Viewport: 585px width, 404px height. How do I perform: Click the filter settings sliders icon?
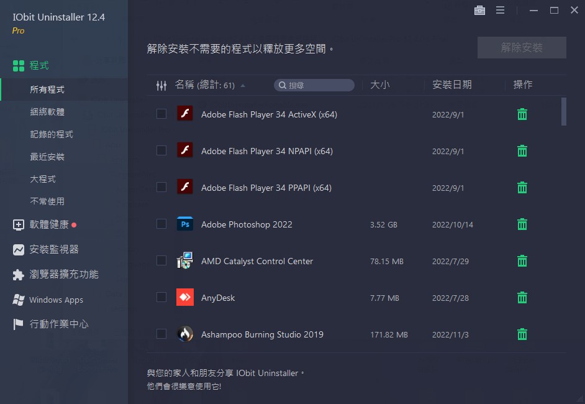click(161, 86)
